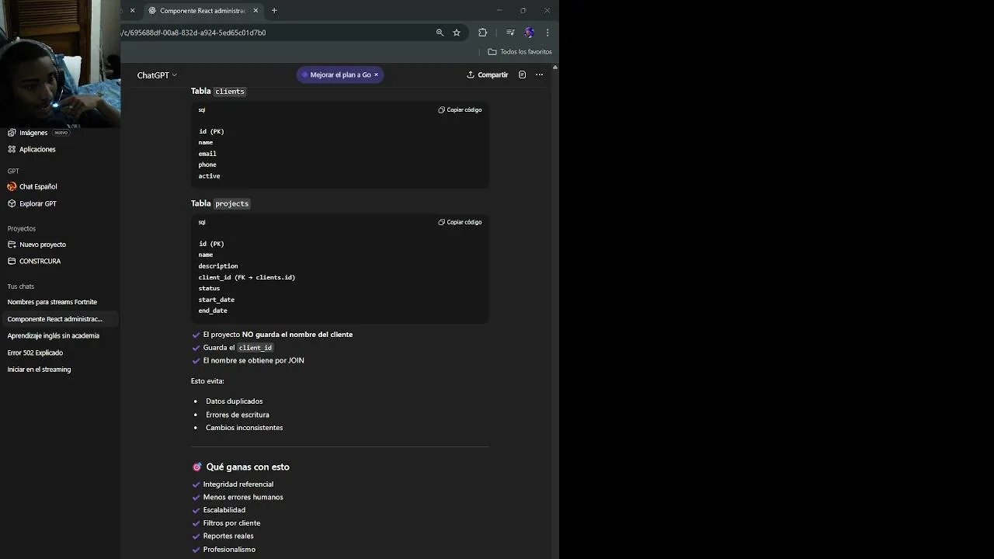Image resolution: width=994 pixels, height=559 pixels.
Task: Open the three-dots conversation options menu
Action: [540, 75]
